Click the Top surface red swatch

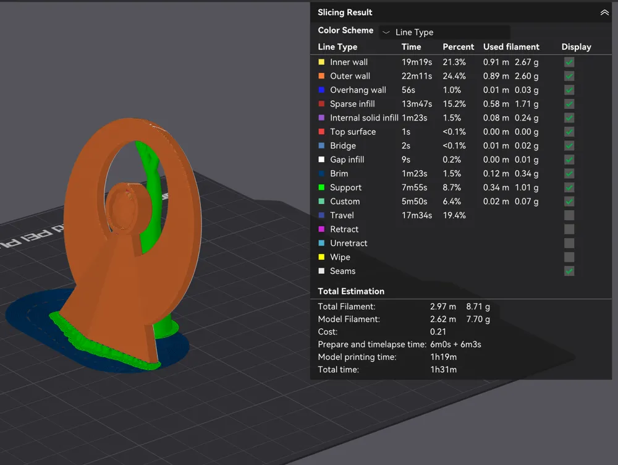321,132
